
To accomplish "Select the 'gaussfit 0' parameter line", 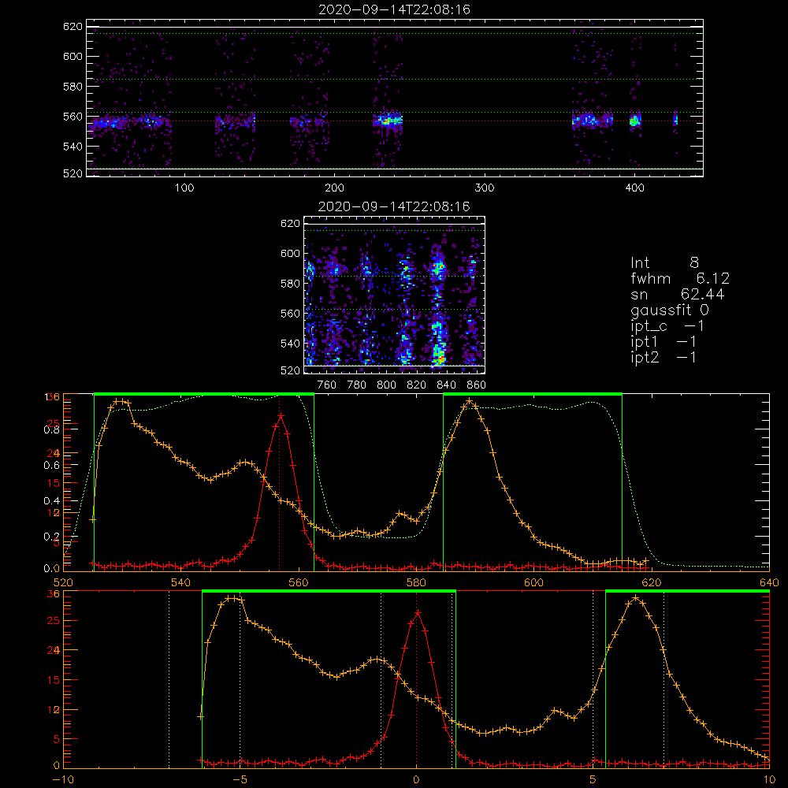I will [x=670, y=310].
